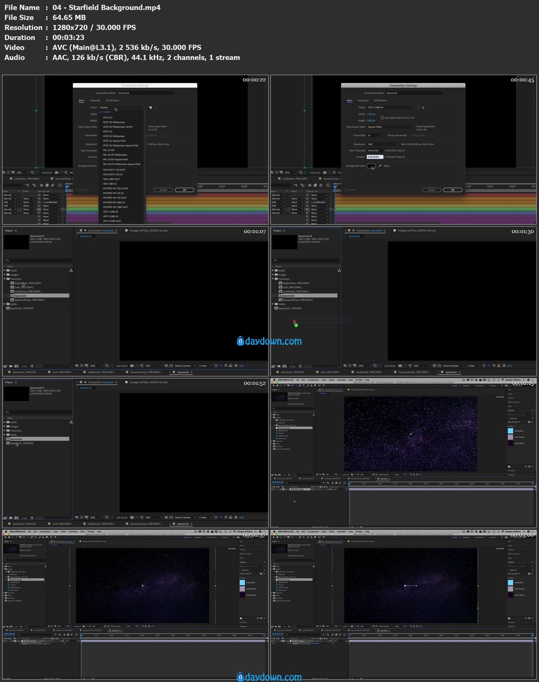Select the Rotation tool in 00:02:15 frame
The height and width of the screenshot is (682, 539).
pos(285,386)
